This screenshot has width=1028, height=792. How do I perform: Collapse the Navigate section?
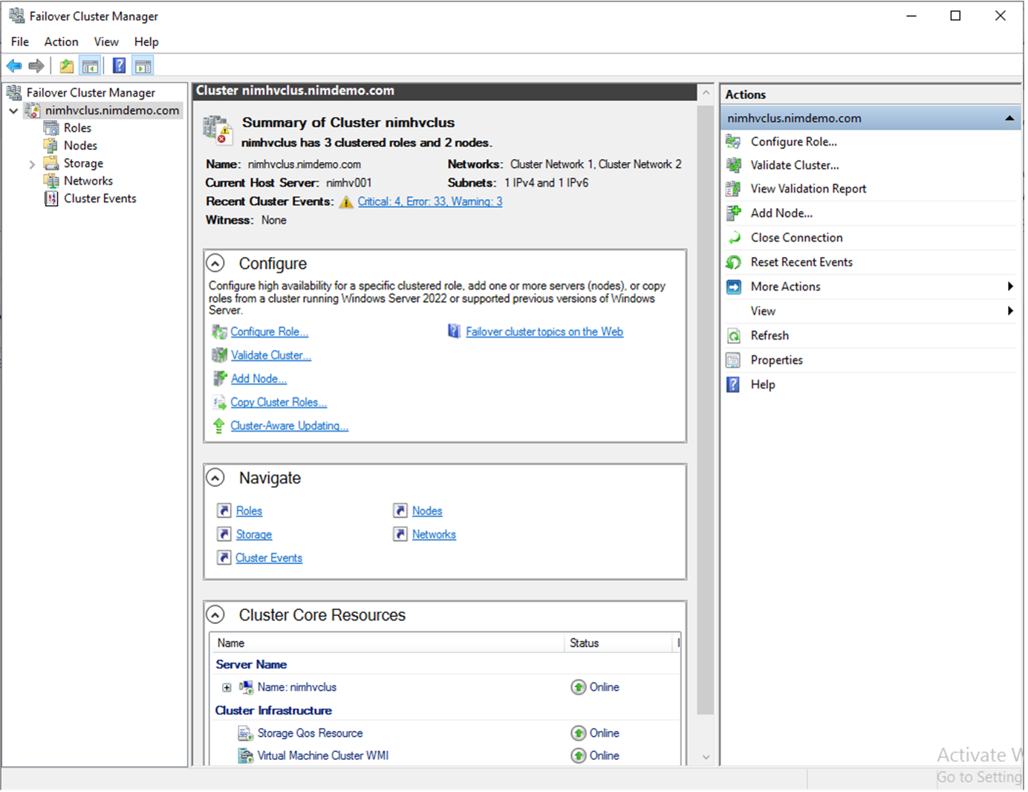click(215, 478)
